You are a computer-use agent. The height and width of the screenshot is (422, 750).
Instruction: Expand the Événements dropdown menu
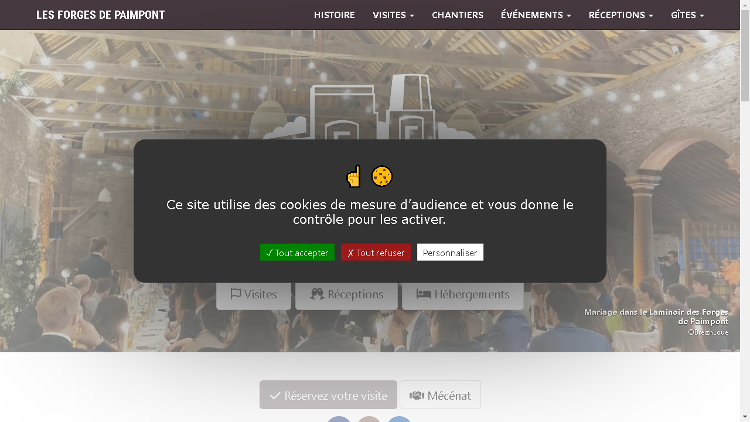coord(536,15)
